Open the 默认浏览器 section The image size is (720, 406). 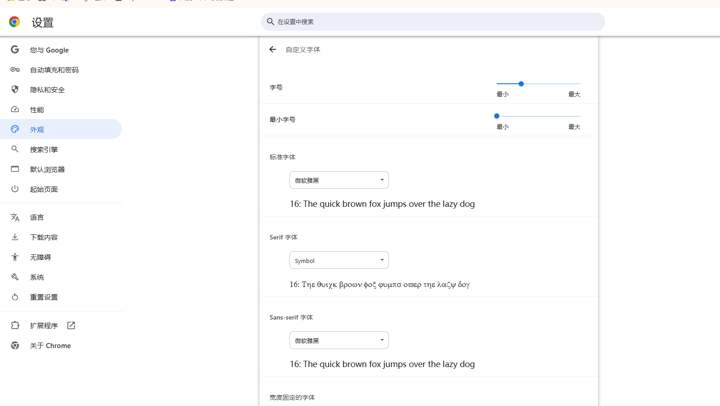click(x=61, y=169)
